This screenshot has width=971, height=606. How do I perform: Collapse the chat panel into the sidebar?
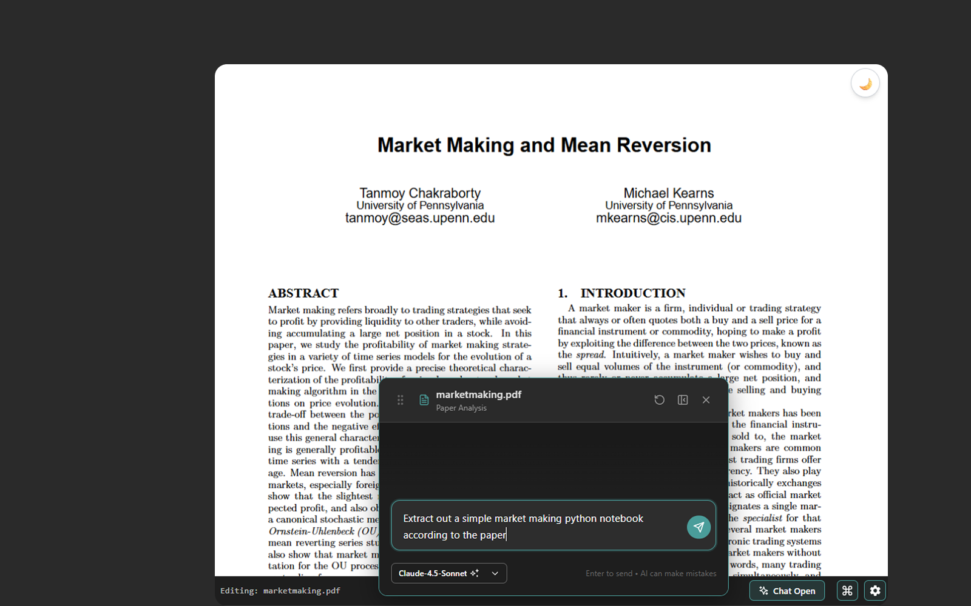point(682,400)
